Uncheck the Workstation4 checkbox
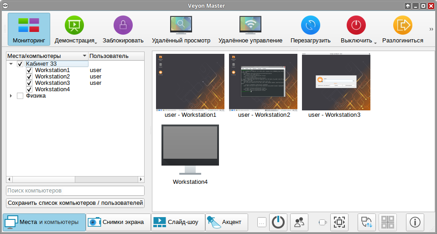Screen dimensions: 437x234 tap(29, 90)
